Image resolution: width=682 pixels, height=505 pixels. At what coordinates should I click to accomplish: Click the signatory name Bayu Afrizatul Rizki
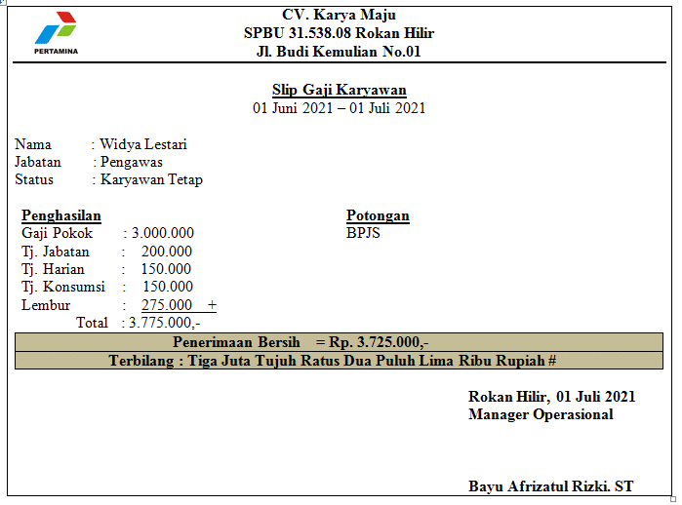[550, 486]
